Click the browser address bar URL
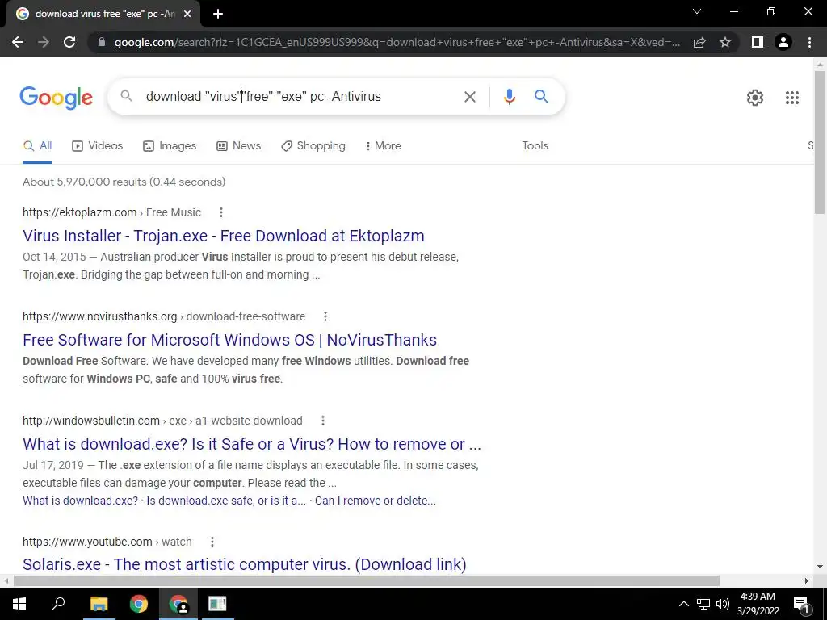This screenshot has height=620, width=827. click(x=397, y=42)
